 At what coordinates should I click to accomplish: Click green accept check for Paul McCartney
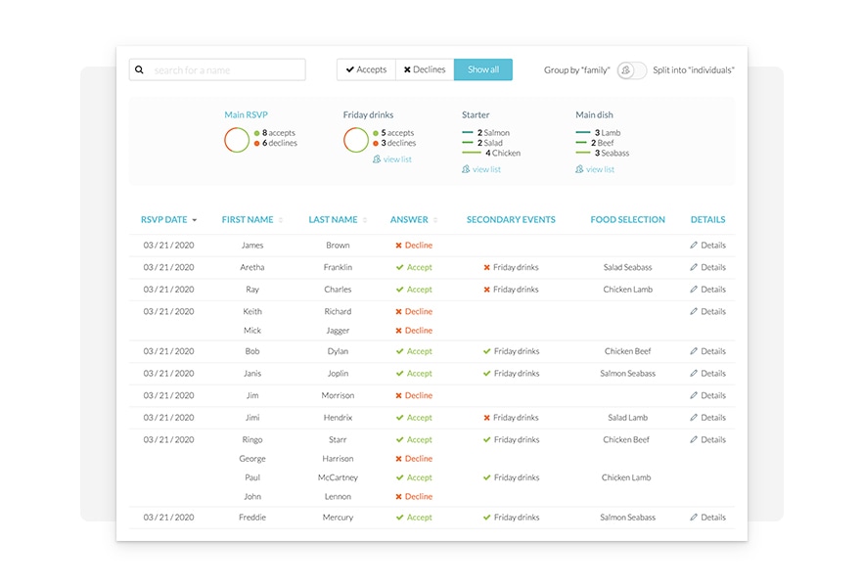point(399,477)
